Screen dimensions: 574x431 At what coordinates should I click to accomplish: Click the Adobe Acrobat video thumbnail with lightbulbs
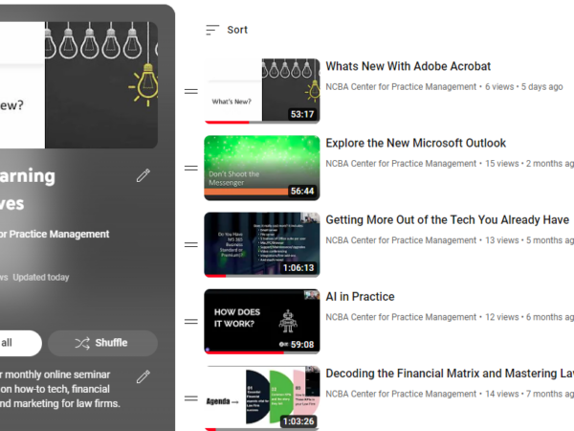[261, 91]
